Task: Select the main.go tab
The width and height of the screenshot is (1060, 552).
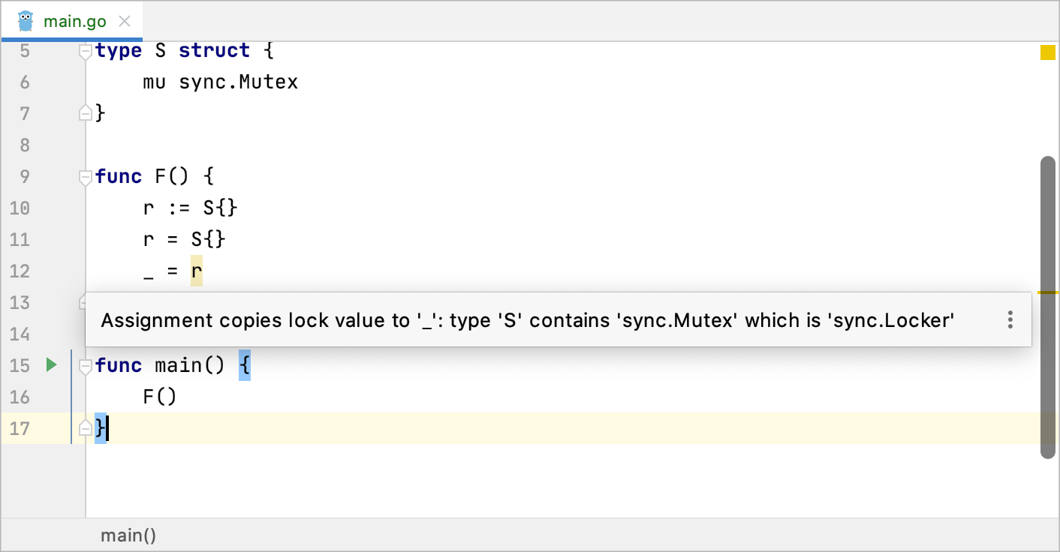Action: tap(72, 21)
